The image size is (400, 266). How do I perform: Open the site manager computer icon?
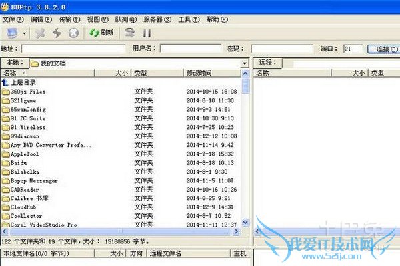pos(12,33)
